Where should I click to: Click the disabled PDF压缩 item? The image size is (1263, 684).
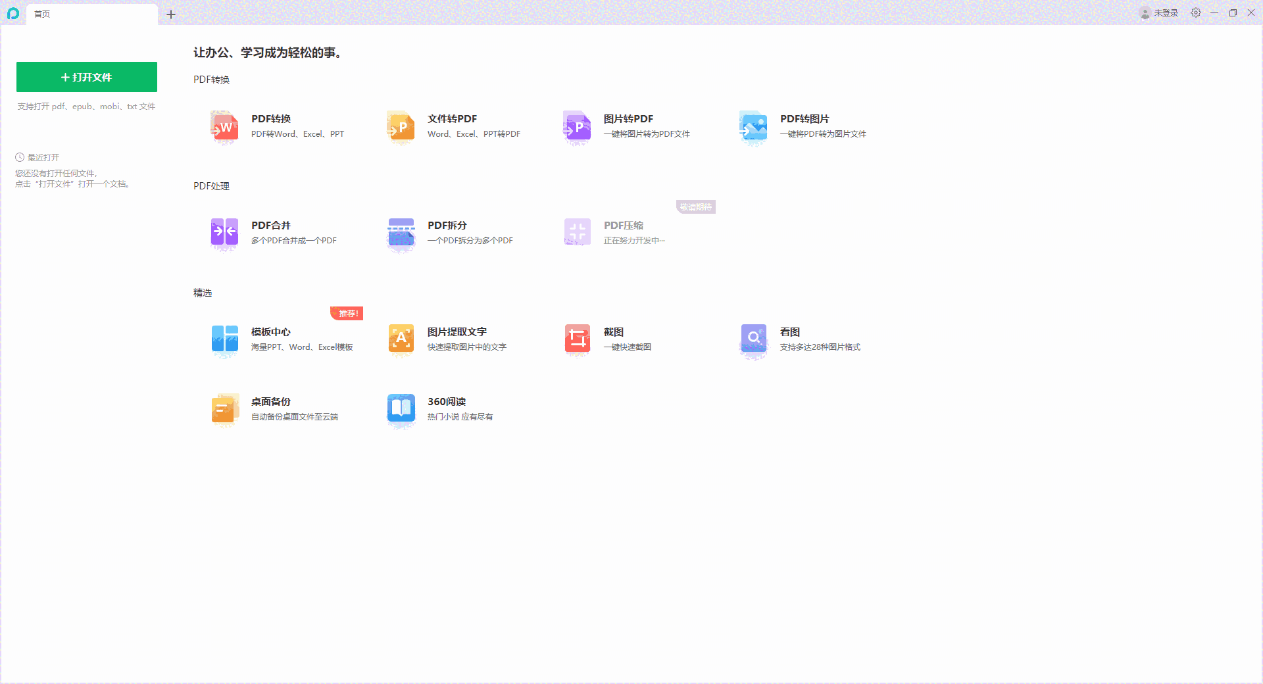coord(623,233)
